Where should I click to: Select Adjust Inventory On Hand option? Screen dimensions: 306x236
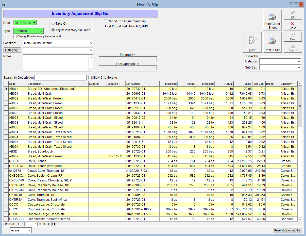(53, 30)
